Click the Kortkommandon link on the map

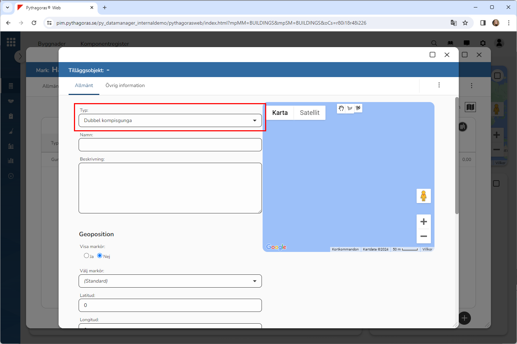pos(345,249)
